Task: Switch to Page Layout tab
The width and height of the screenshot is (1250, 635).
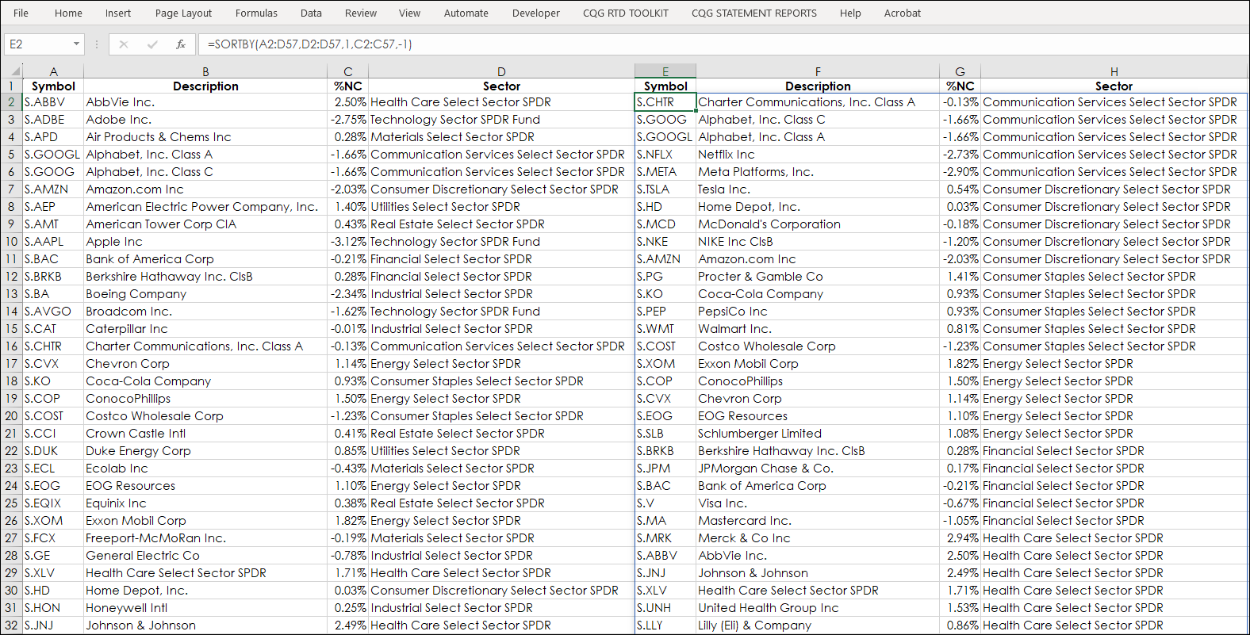Action: (x=183, y=13)
